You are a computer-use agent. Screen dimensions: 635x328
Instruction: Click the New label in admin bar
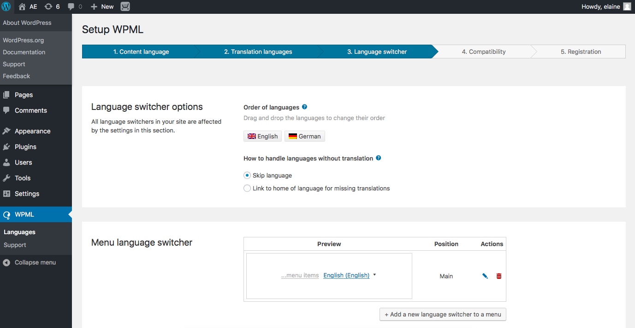pyautogui.click(x=107, y=6)
